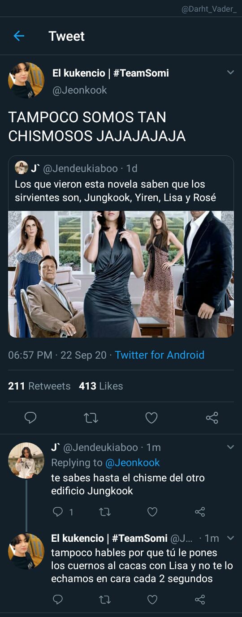Reply to the main tweet
The height and width of the screenshot is (617, 242).
tap(30, 418)
